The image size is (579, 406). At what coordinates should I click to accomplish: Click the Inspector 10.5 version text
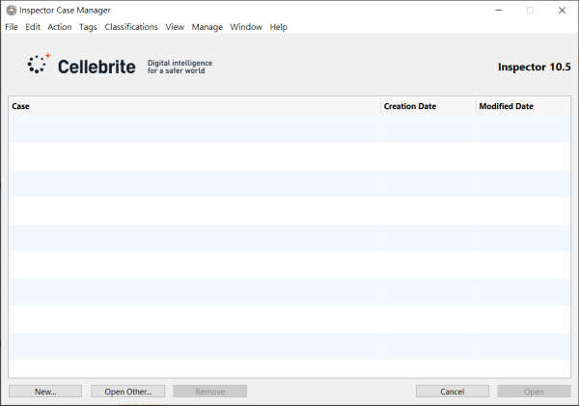coord(535,67)
